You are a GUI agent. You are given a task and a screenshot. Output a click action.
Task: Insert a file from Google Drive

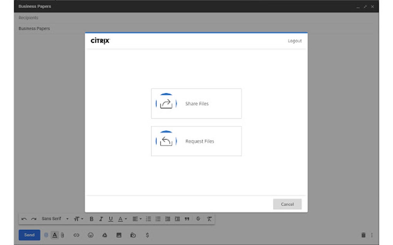pos(105,235)
